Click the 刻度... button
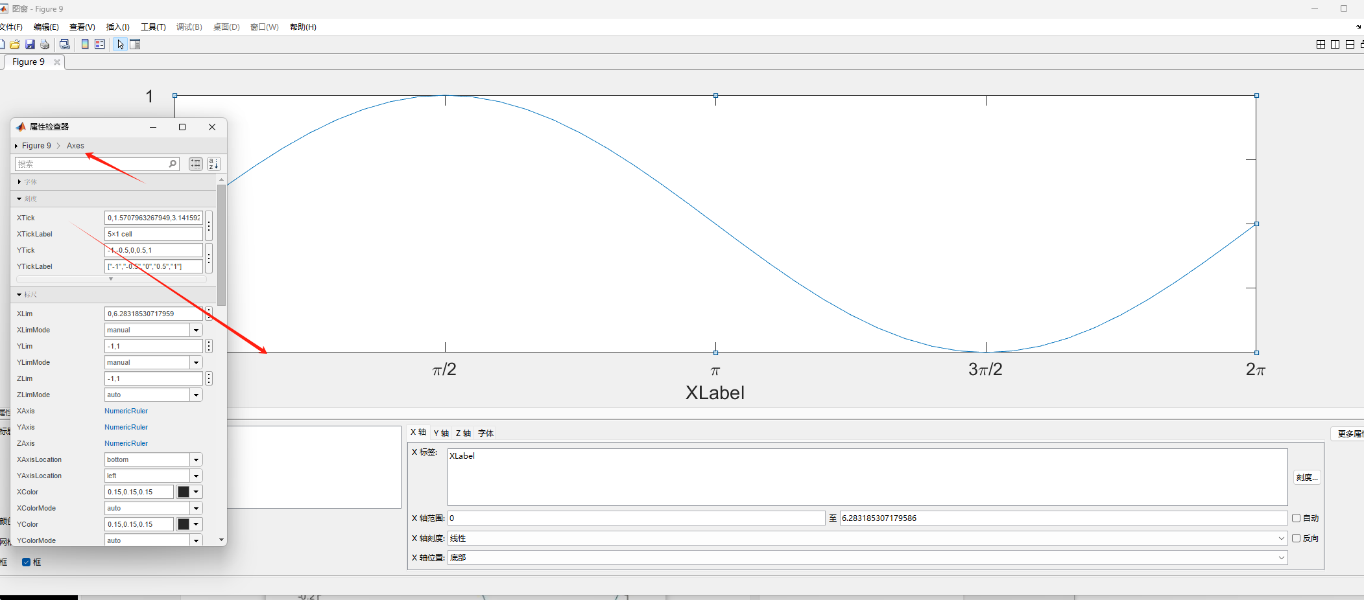This screenshot has width=1364, height=600. [1306, 478]
